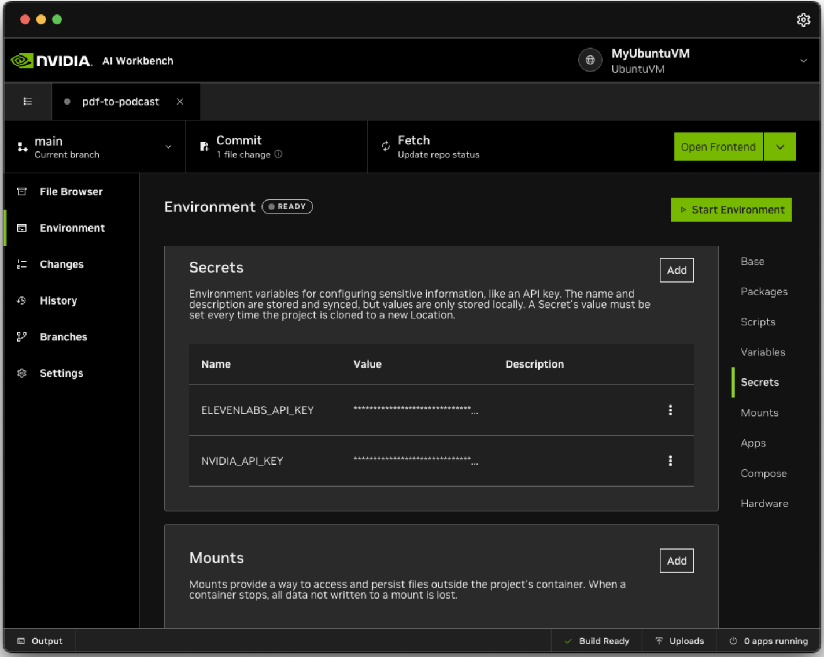The height and width of the screenshot is (657, 824).
Task: Jump to the Hardware section
Action: [x=764, y=503]
